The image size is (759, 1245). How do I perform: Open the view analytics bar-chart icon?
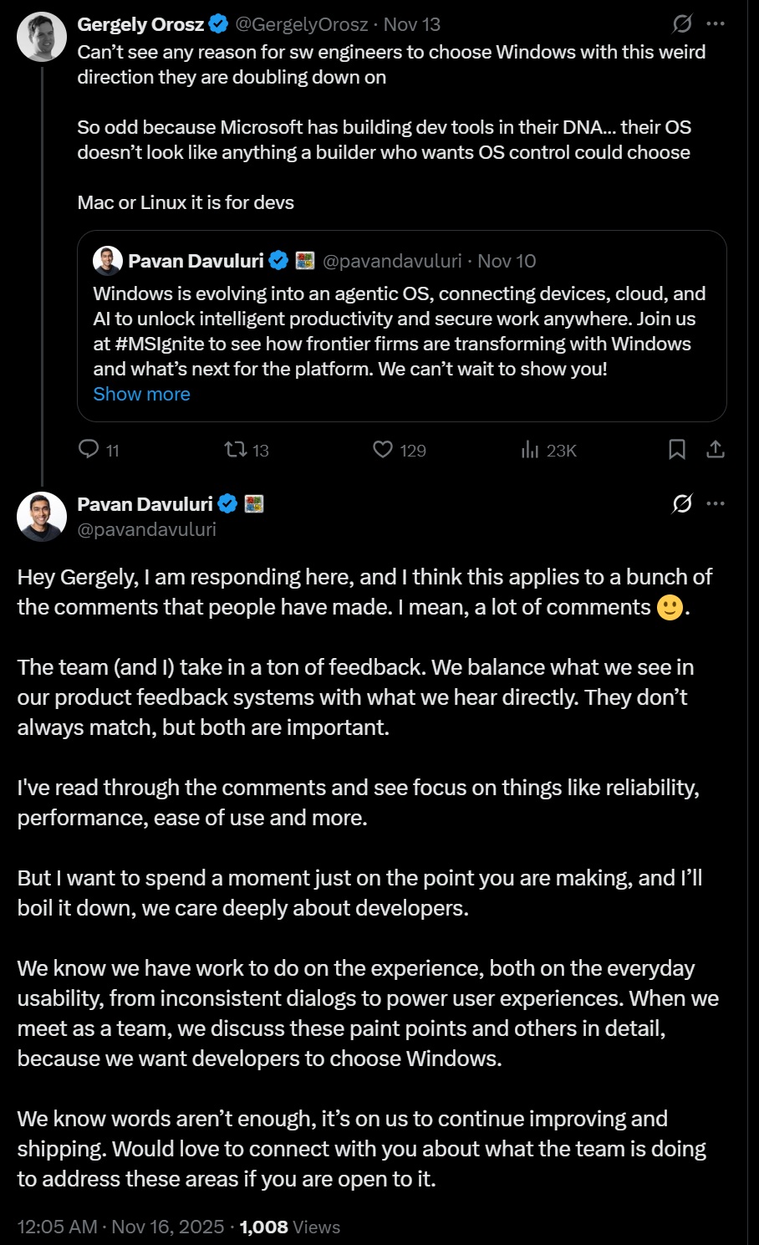pos(530,450)
